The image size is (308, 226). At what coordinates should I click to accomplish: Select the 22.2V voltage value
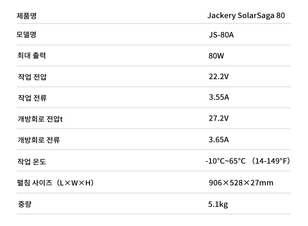point(218,76)
